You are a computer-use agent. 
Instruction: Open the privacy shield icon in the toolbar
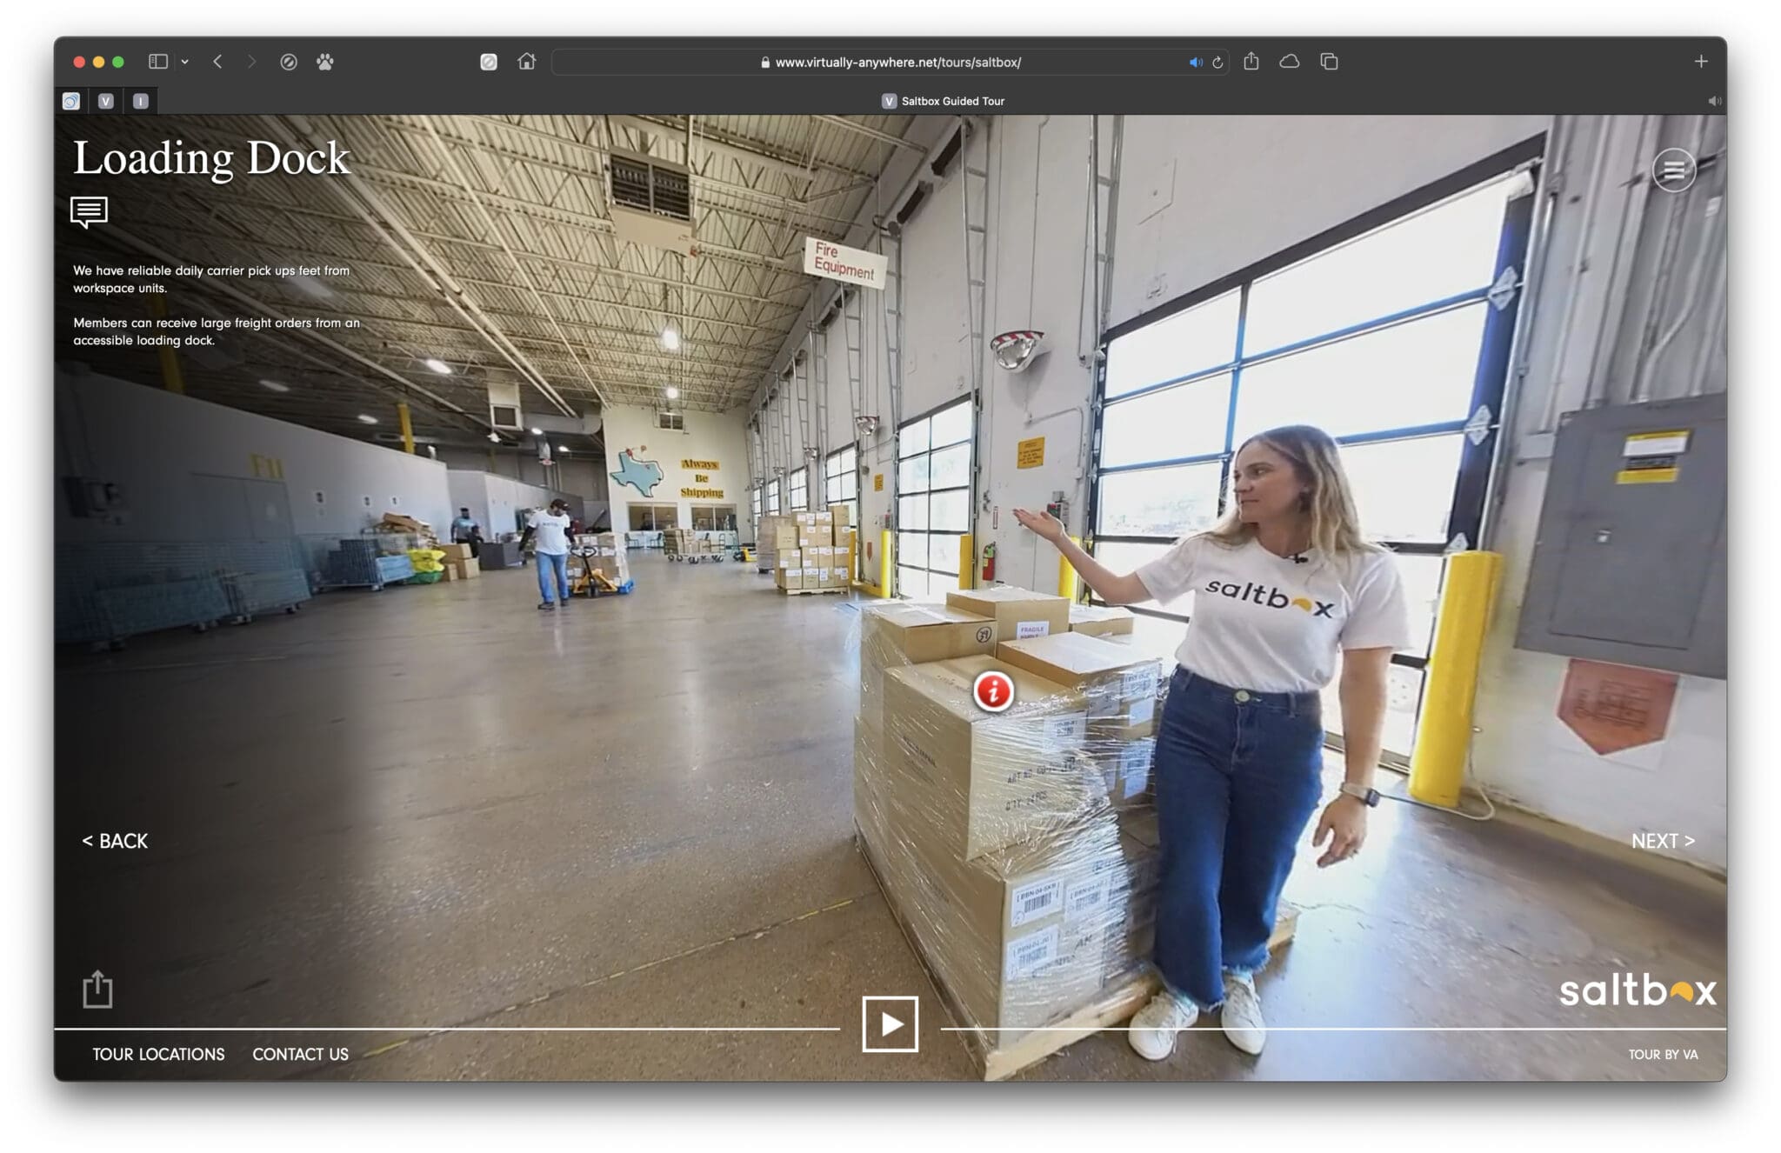tap(290, 62)
